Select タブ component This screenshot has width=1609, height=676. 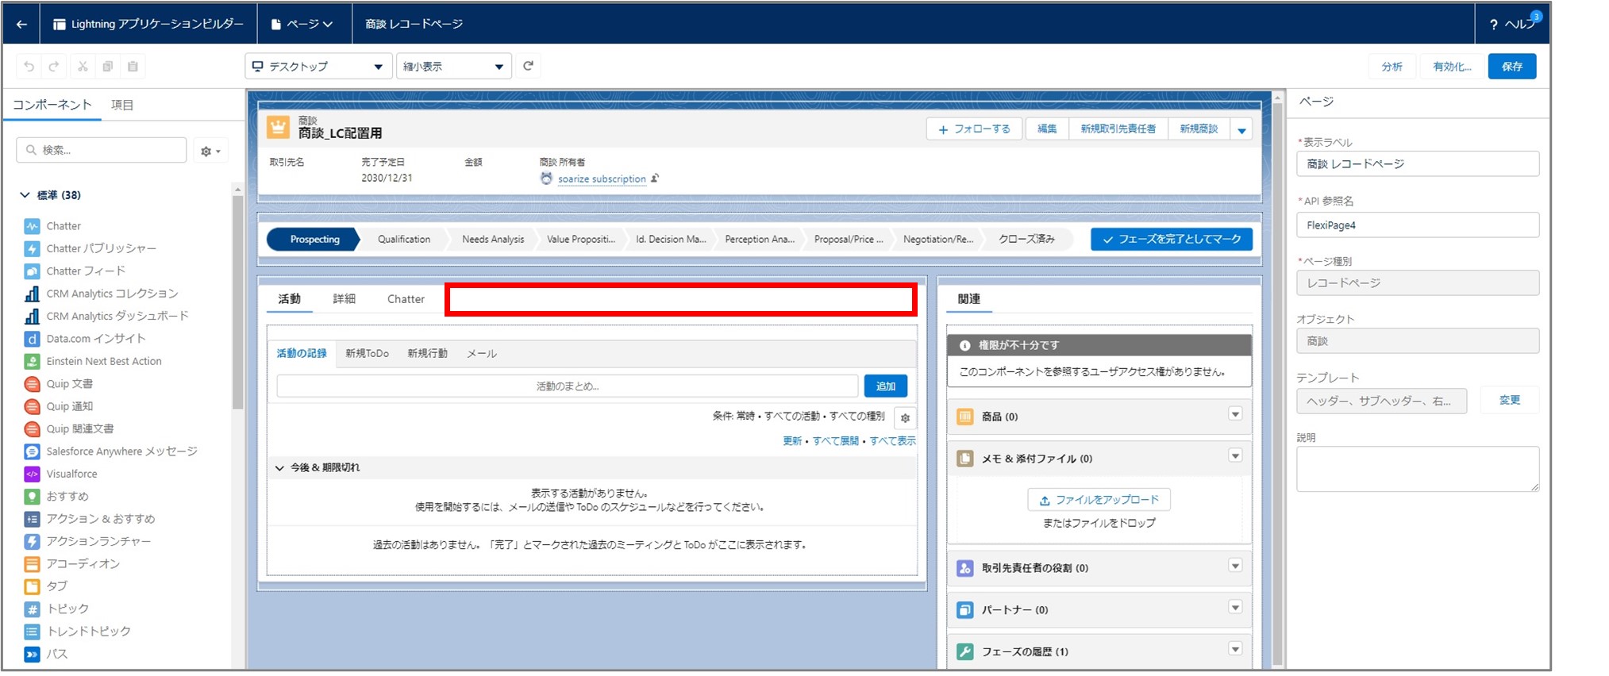point(46,586)
